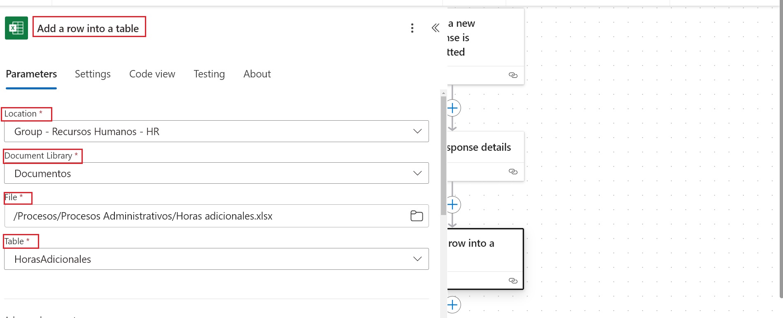Click connection link icon on response details card

click(x=513, y=171)
